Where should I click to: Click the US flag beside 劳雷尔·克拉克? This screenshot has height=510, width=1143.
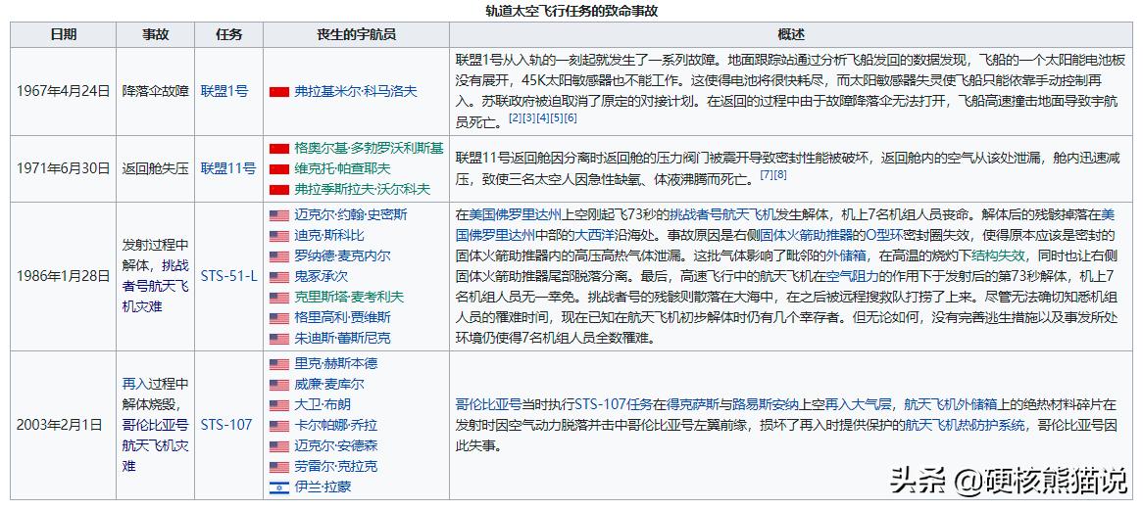tap(279, 466)
